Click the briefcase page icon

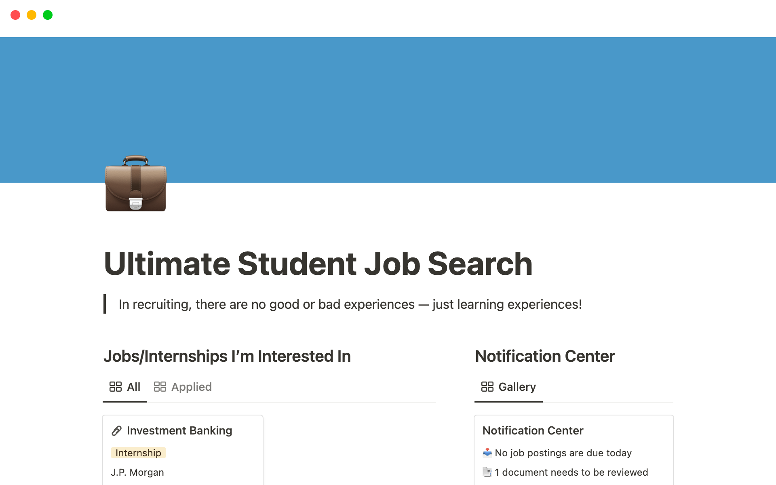pos(136,184)
